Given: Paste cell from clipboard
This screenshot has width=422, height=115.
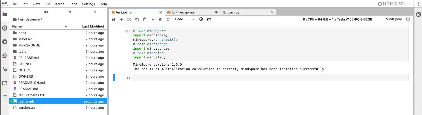Looking at the screenshot, I should click(145, 19).
